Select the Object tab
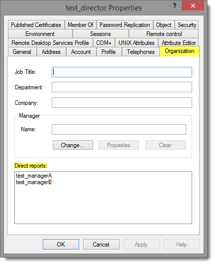The height and width of the screenshot is (265, 215). [x=164, y=25]
